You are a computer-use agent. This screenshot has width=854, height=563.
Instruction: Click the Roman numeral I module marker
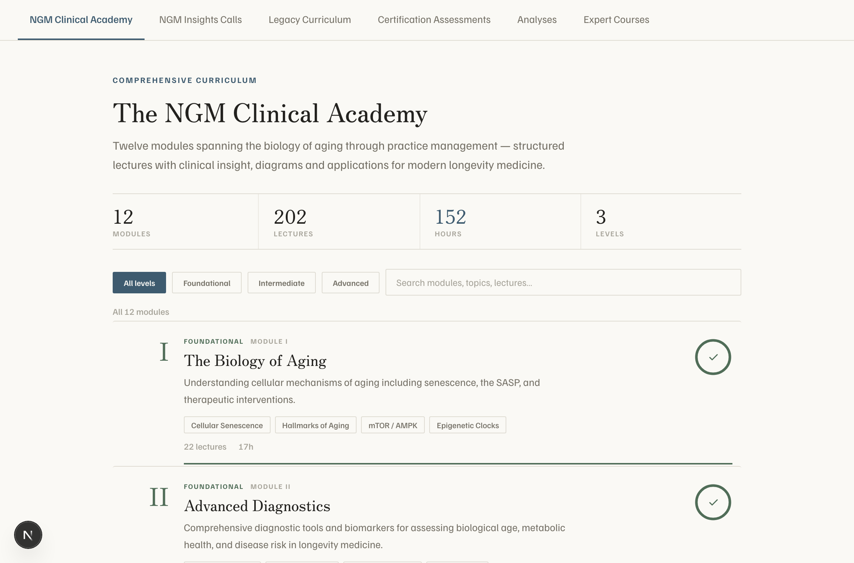[x=164, y=352]
